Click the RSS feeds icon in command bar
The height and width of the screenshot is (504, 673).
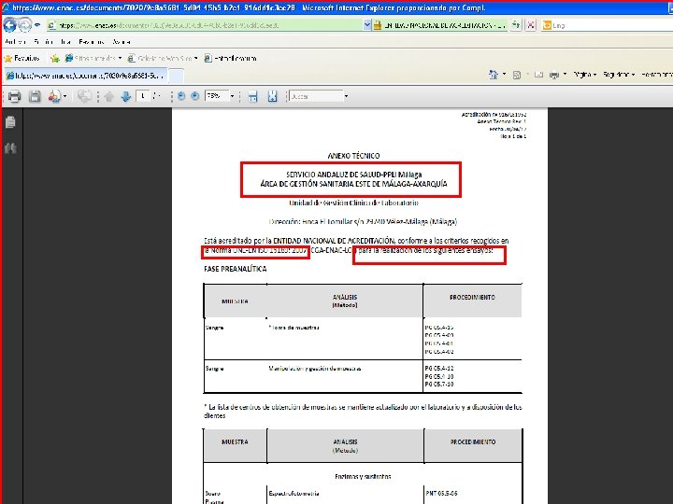(x=517, y=75)
